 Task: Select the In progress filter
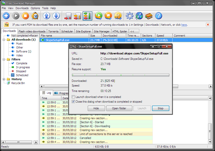[x=23, y=67]
